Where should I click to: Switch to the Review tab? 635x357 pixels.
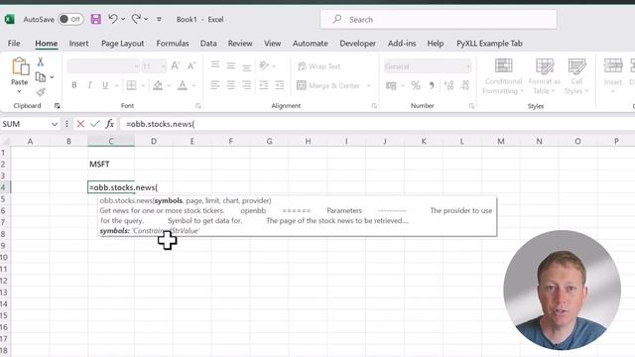pos(240,44)
